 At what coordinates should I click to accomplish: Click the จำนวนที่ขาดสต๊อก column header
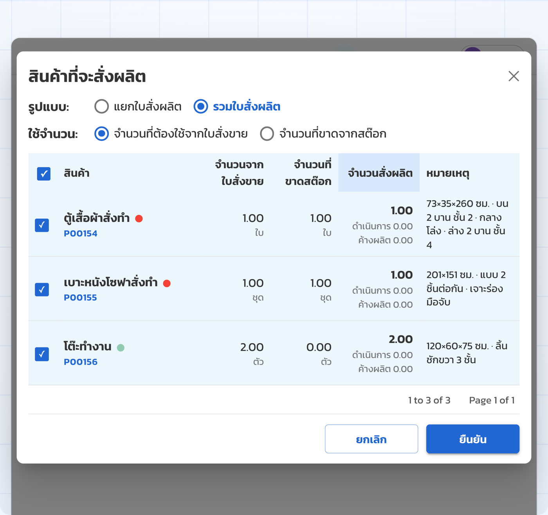[308, 173]
